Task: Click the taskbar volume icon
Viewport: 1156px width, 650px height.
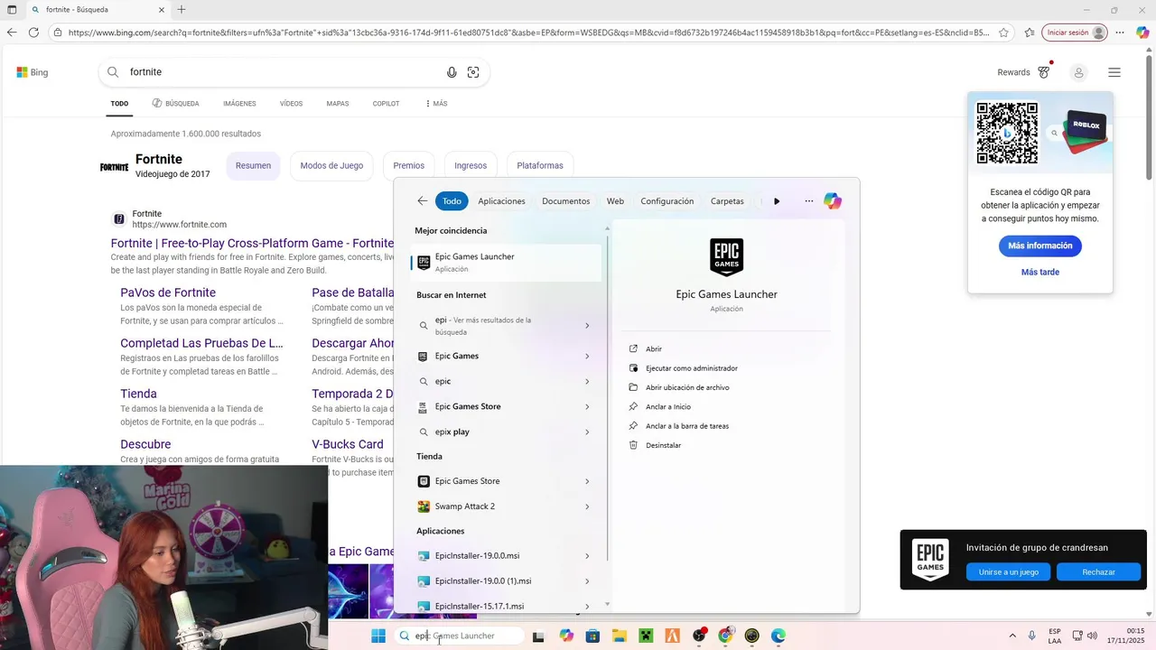Action: 1092,636
